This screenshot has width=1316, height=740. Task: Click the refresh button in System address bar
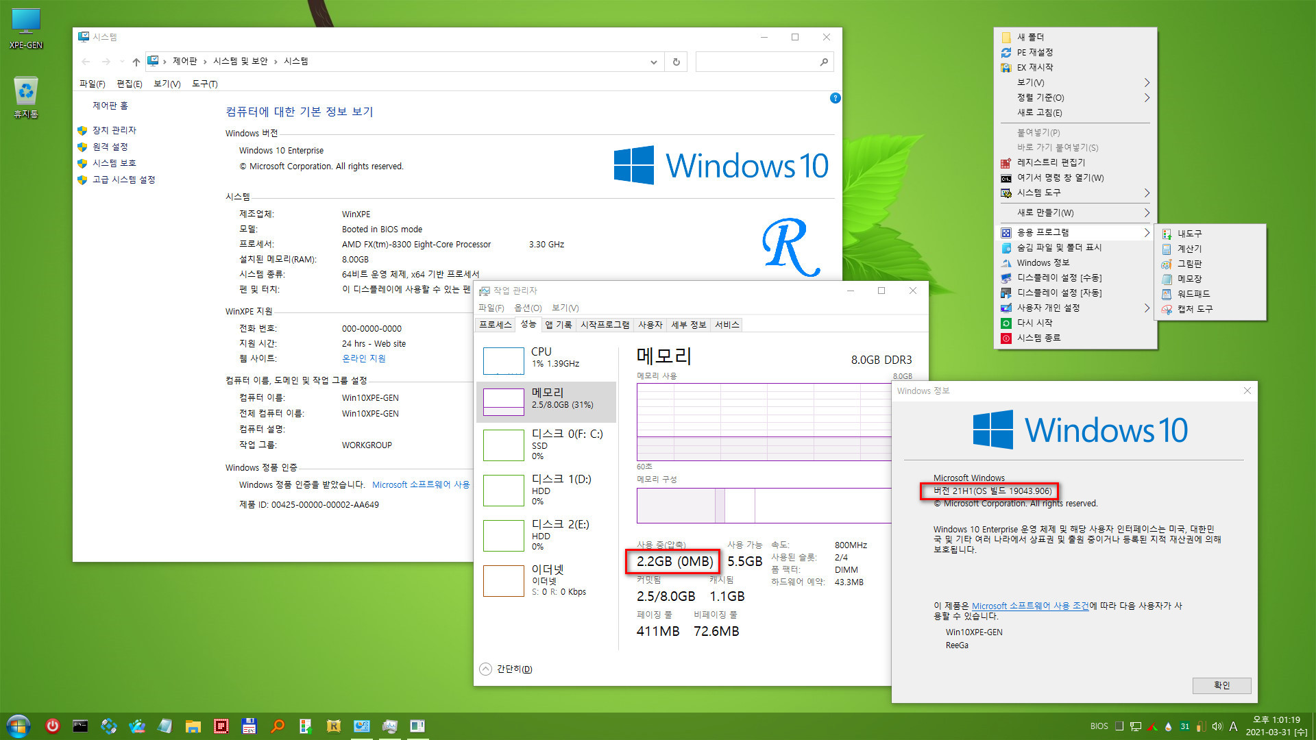click(676, 62)
